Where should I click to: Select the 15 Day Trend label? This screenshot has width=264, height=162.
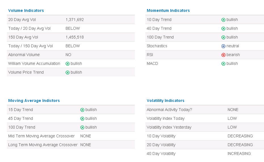pyautogui.click(x=20, y=110)
